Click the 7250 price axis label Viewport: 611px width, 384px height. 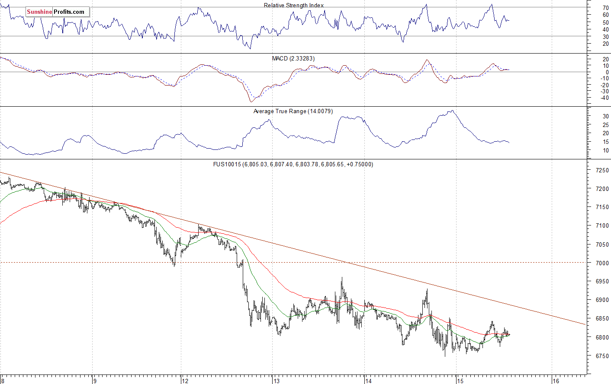[602, 170]
